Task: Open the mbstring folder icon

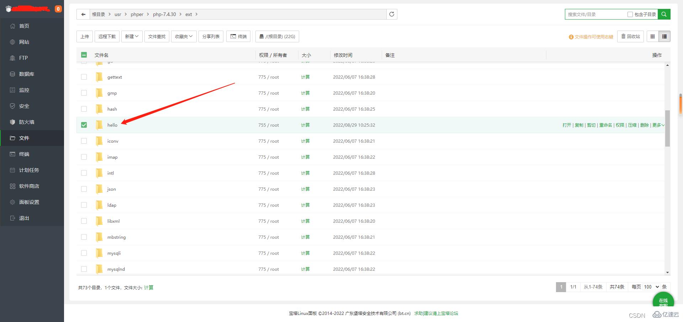Action: pos(99,237)
